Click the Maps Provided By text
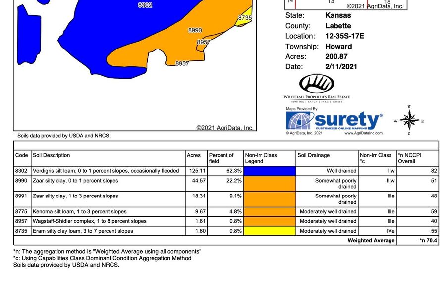446x296 pixels. click(302, 109)
